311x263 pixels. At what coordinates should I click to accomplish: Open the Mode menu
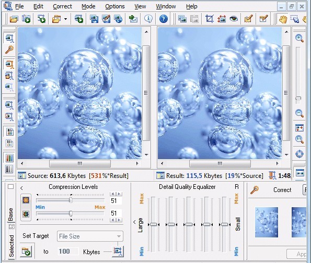[x=88, y=6]
